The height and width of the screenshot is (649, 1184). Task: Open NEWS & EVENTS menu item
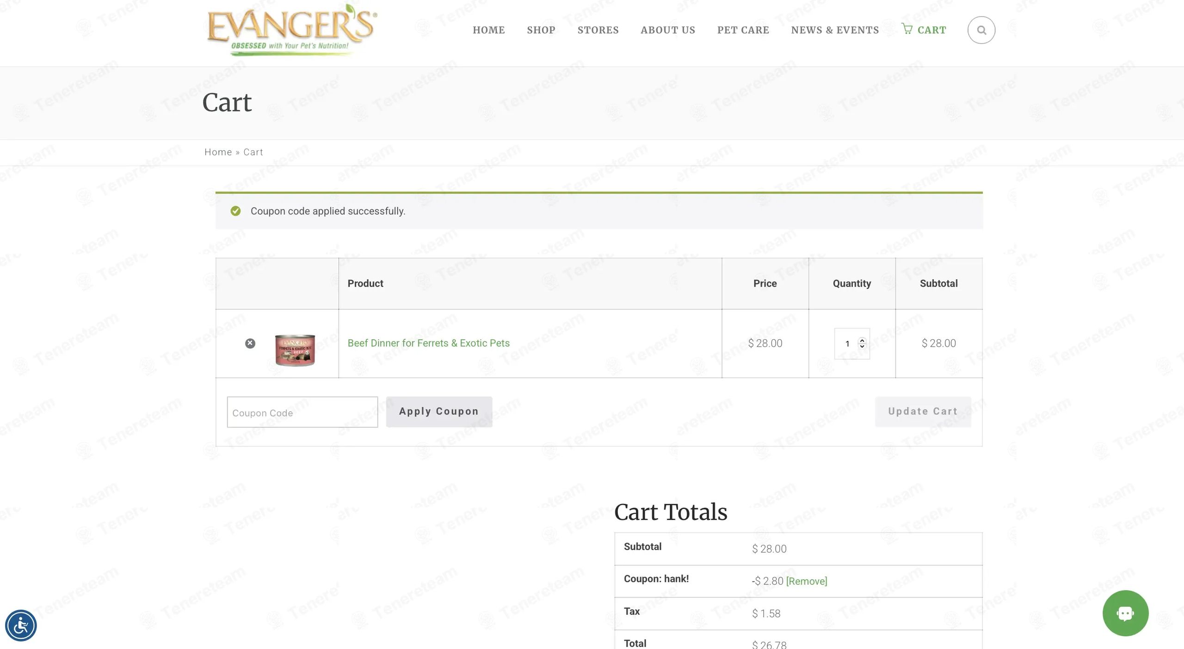[835, 30]
